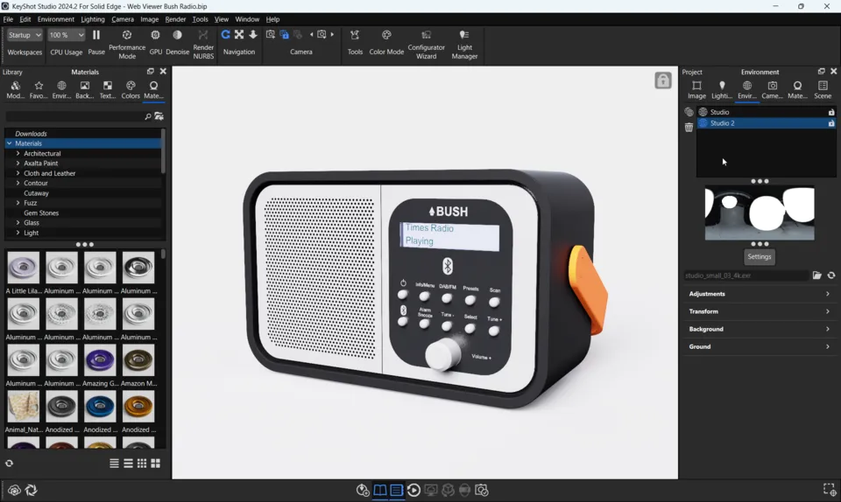Select the Dolly navigation tool
The image size is (841, 502).
253,35
